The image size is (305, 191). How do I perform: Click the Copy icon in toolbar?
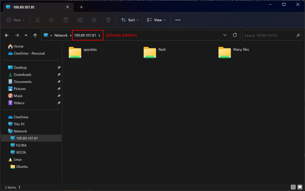click(x=52, y=20)
